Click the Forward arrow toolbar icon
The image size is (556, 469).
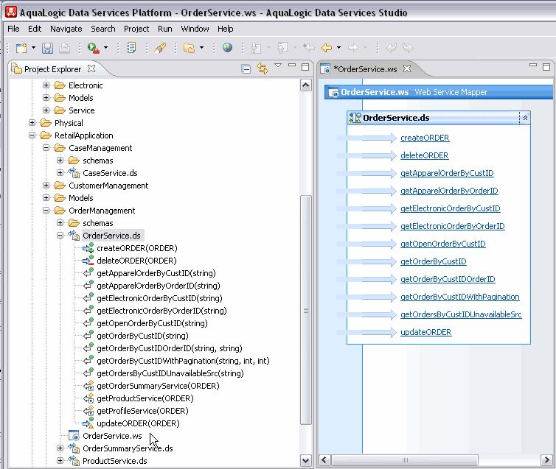[x=352, y=47]
